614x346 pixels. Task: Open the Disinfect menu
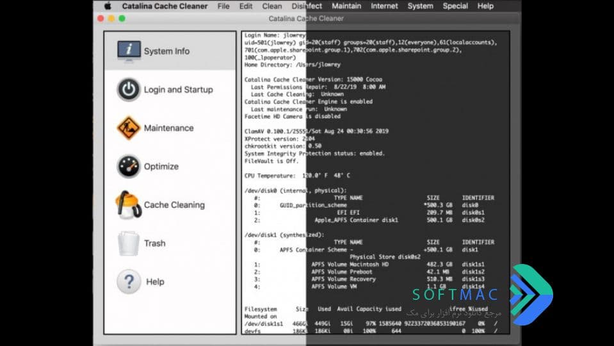click(307, 6)
